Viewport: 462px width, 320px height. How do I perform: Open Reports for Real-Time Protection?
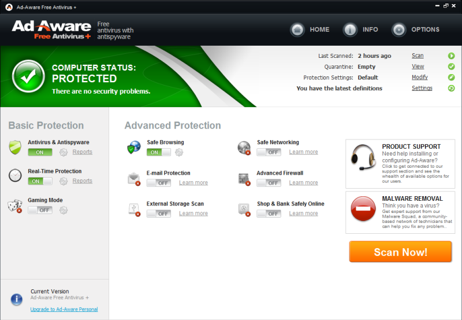82,181
